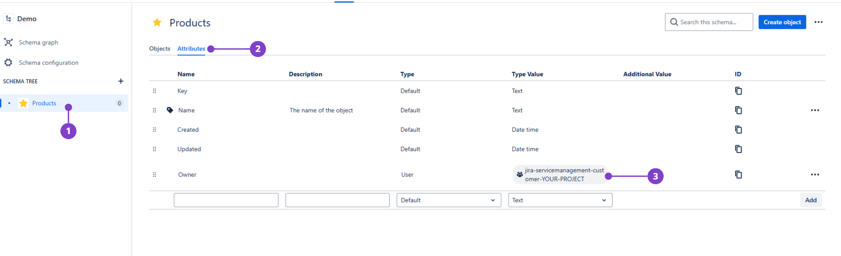
Task: Click Date time value in Updated row
Action: coord(525,149)
